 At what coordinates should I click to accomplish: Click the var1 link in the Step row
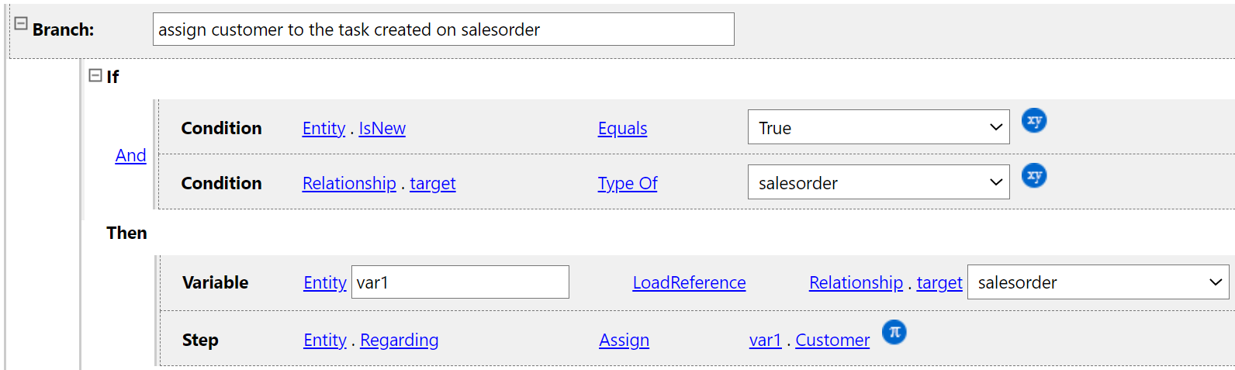click(765, 340)
